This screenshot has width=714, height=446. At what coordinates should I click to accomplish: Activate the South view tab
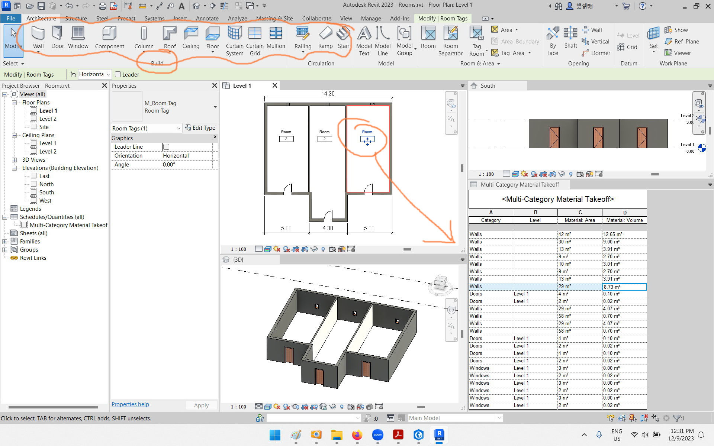pos(487,85)
